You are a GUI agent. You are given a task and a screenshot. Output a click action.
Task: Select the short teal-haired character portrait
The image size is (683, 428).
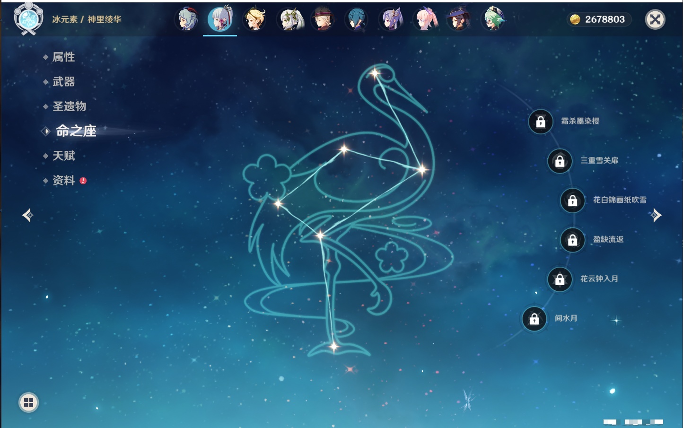(357, 19)
